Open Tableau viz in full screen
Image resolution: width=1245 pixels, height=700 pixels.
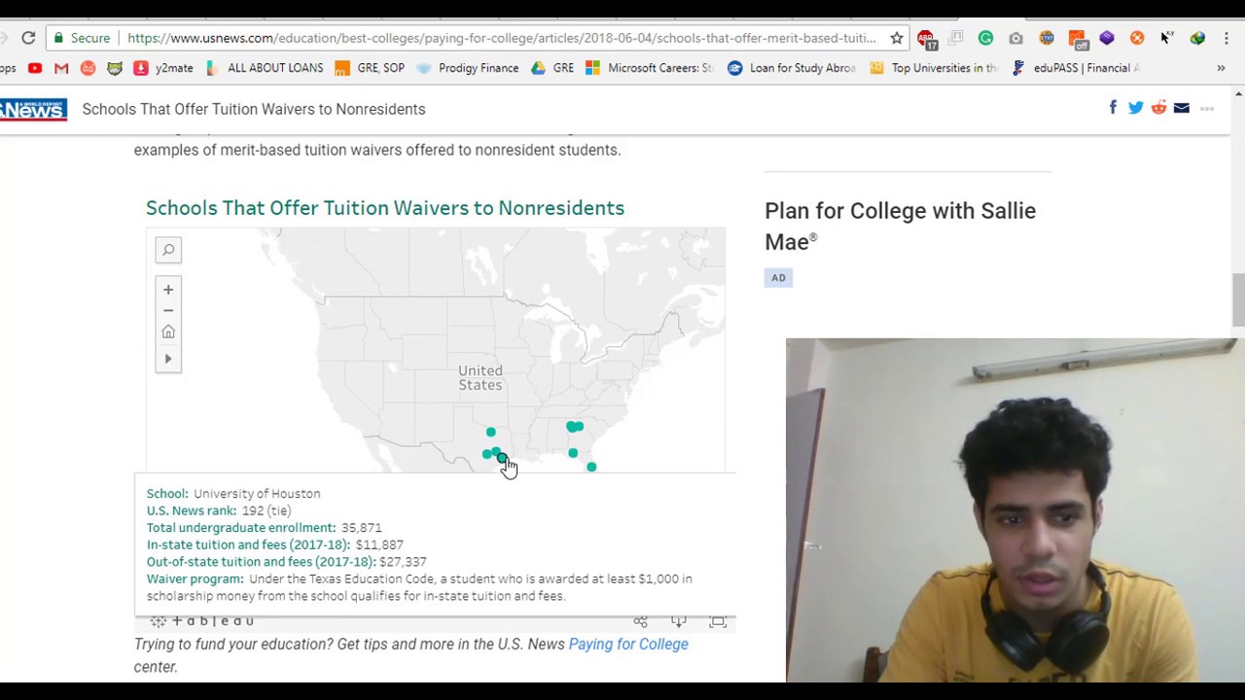tap(718, 621)
